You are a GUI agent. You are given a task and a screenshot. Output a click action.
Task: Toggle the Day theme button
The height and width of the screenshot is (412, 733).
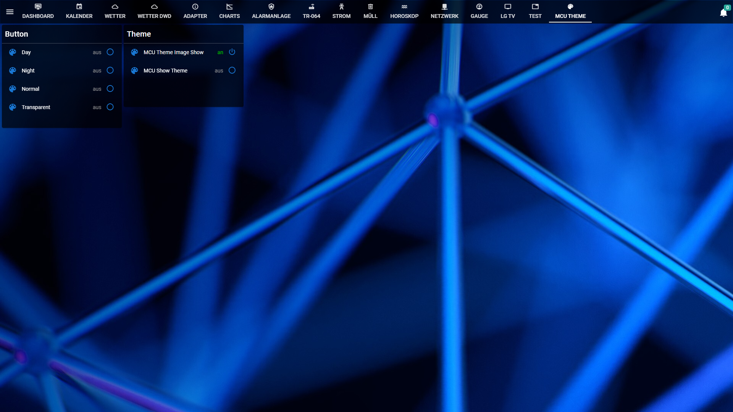point(110,52)
